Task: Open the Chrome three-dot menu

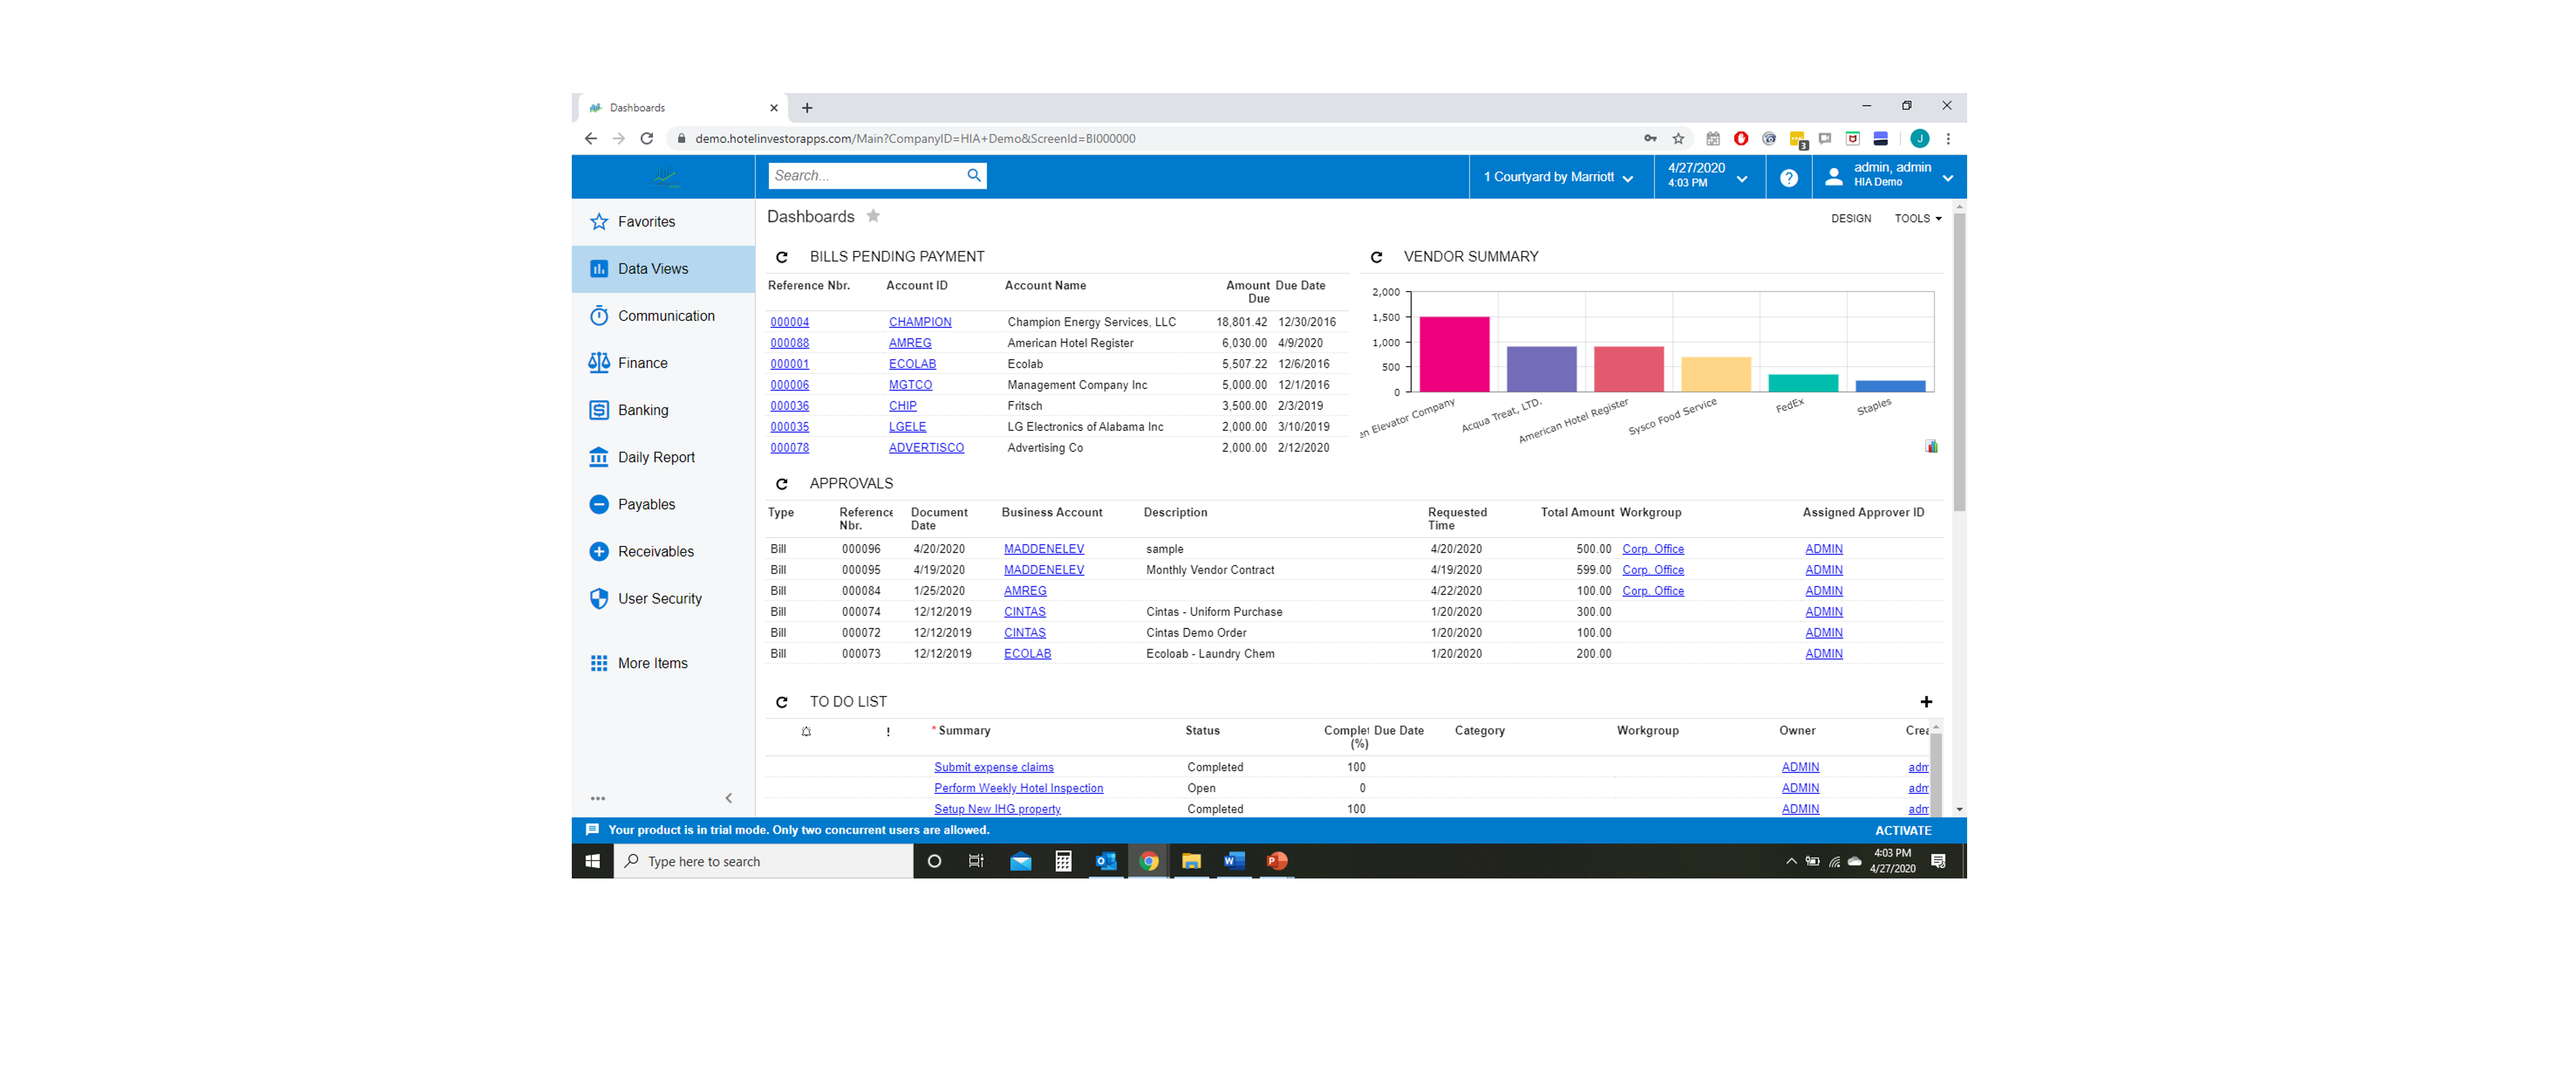Action: [x=1948, y=139]
